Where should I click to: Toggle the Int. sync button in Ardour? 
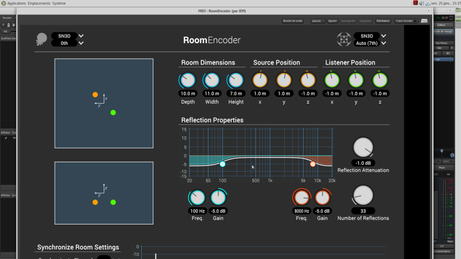(x=5, y=32)
